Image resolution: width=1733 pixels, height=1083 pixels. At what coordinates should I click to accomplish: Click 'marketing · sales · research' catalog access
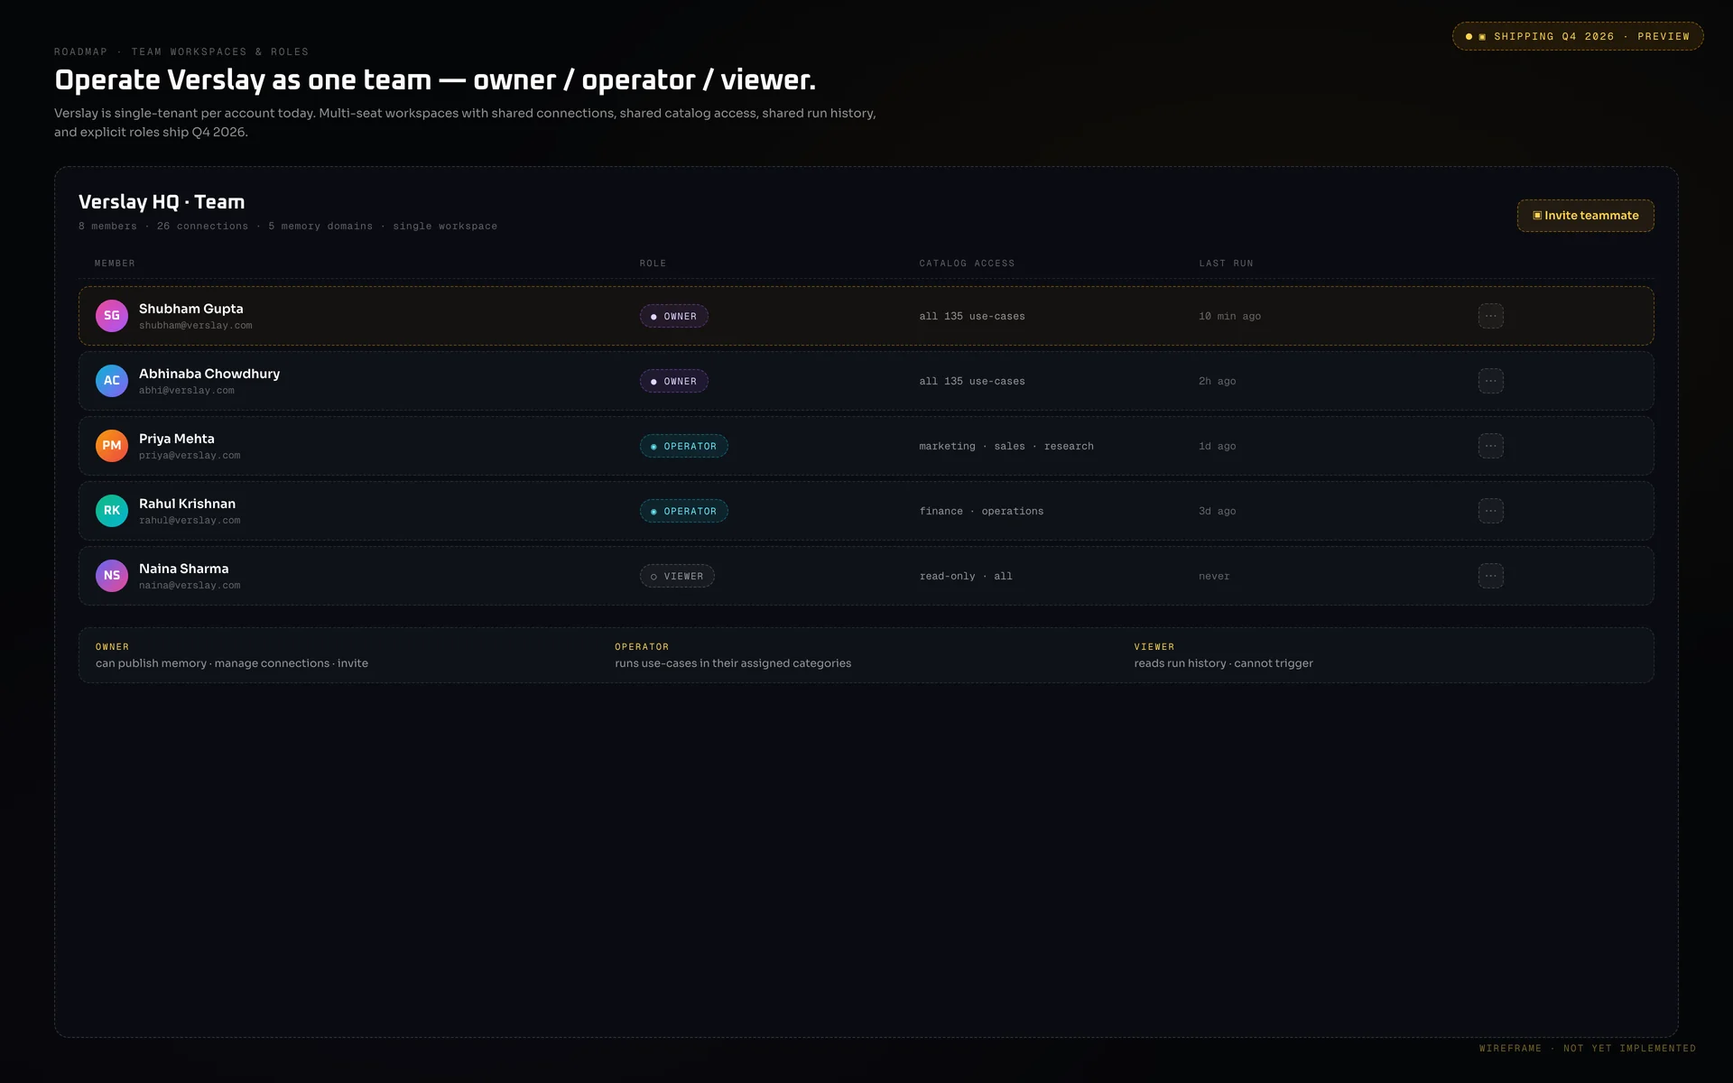pos(1006,447)
